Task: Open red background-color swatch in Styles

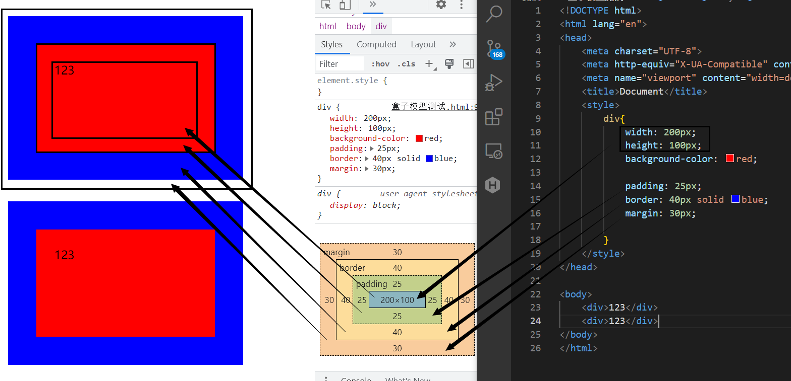Action: click(419, 138)
